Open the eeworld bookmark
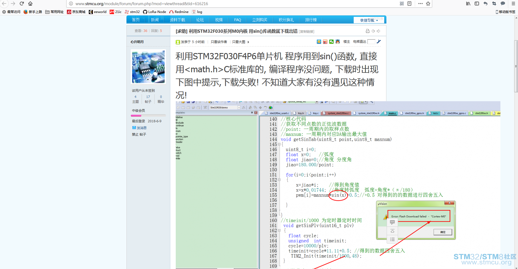This screenshot has height=269, width=518. (98, 12)
